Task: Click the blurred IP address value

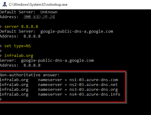Action: pos(39,17)
